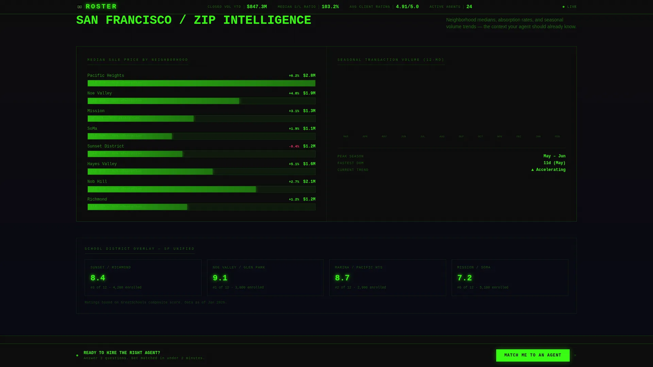Viewport: 653px width, 367px height.
Task: Select the Mission price bar
Action: point(201,119)
